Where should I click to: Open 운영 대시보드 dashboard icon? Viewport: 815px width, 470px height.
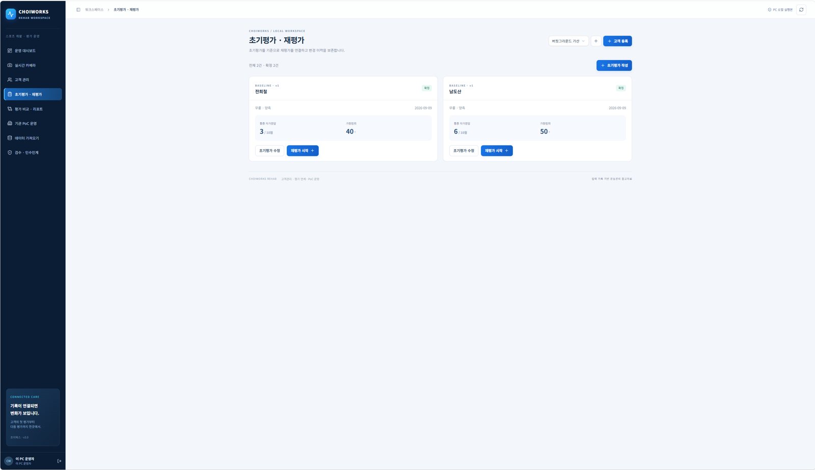tap(10, 51)
